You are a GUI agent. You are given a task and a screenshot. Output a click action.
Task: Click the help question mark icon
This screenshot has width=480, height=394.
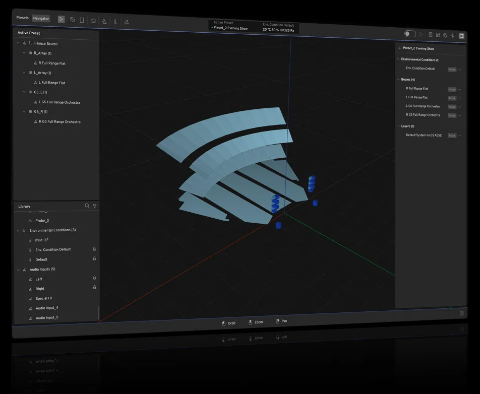coord(461,313)
